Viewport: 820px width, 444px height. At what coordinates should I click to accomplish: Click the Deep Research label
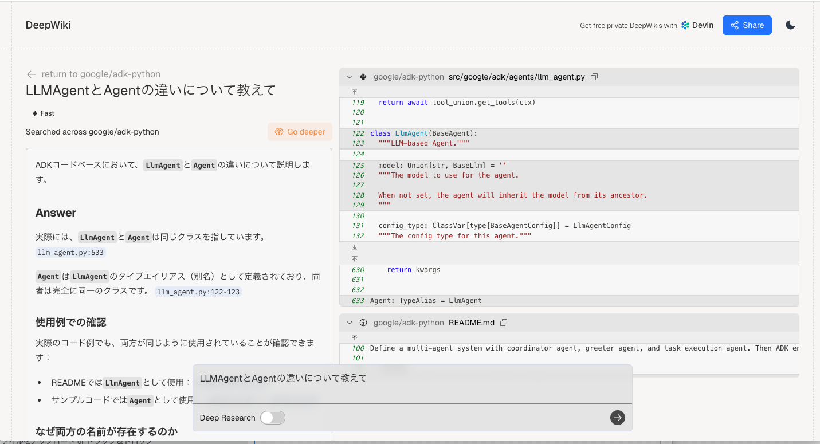coord(227,418)
